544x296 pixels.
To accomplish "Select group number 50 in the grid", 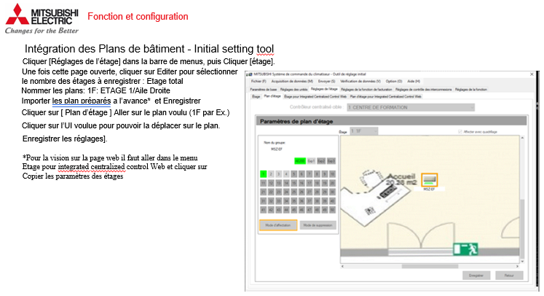I will tap(332, 210).
